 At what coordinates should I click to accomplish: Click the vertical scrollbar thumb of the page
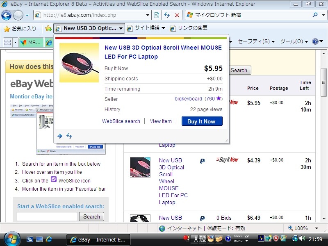(323, 82)
